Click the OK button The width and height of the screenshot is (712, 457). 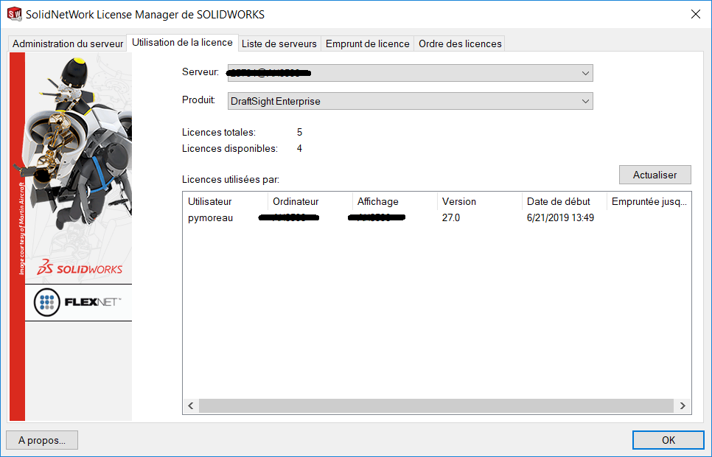(x=668, y=440)
